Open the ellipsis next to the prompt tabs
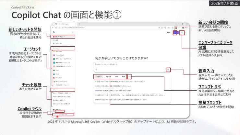The height and width of the screenshot is (135, 240). [129, 76]
